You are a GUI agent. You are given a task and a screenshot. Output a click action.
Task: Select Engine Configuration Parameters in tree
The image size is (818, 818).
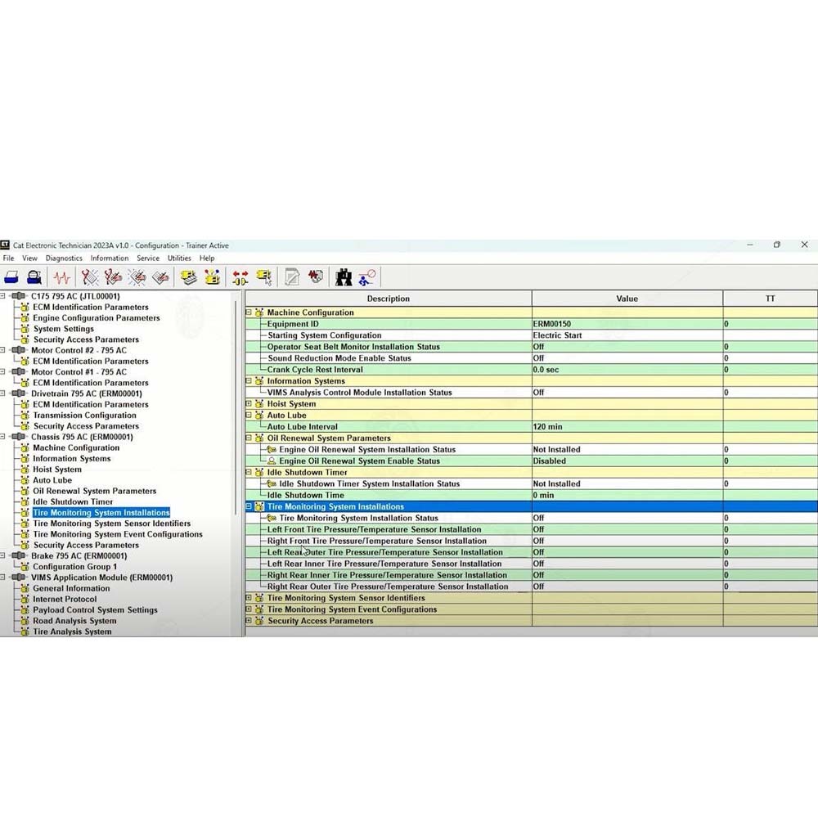tap(97, 318)
